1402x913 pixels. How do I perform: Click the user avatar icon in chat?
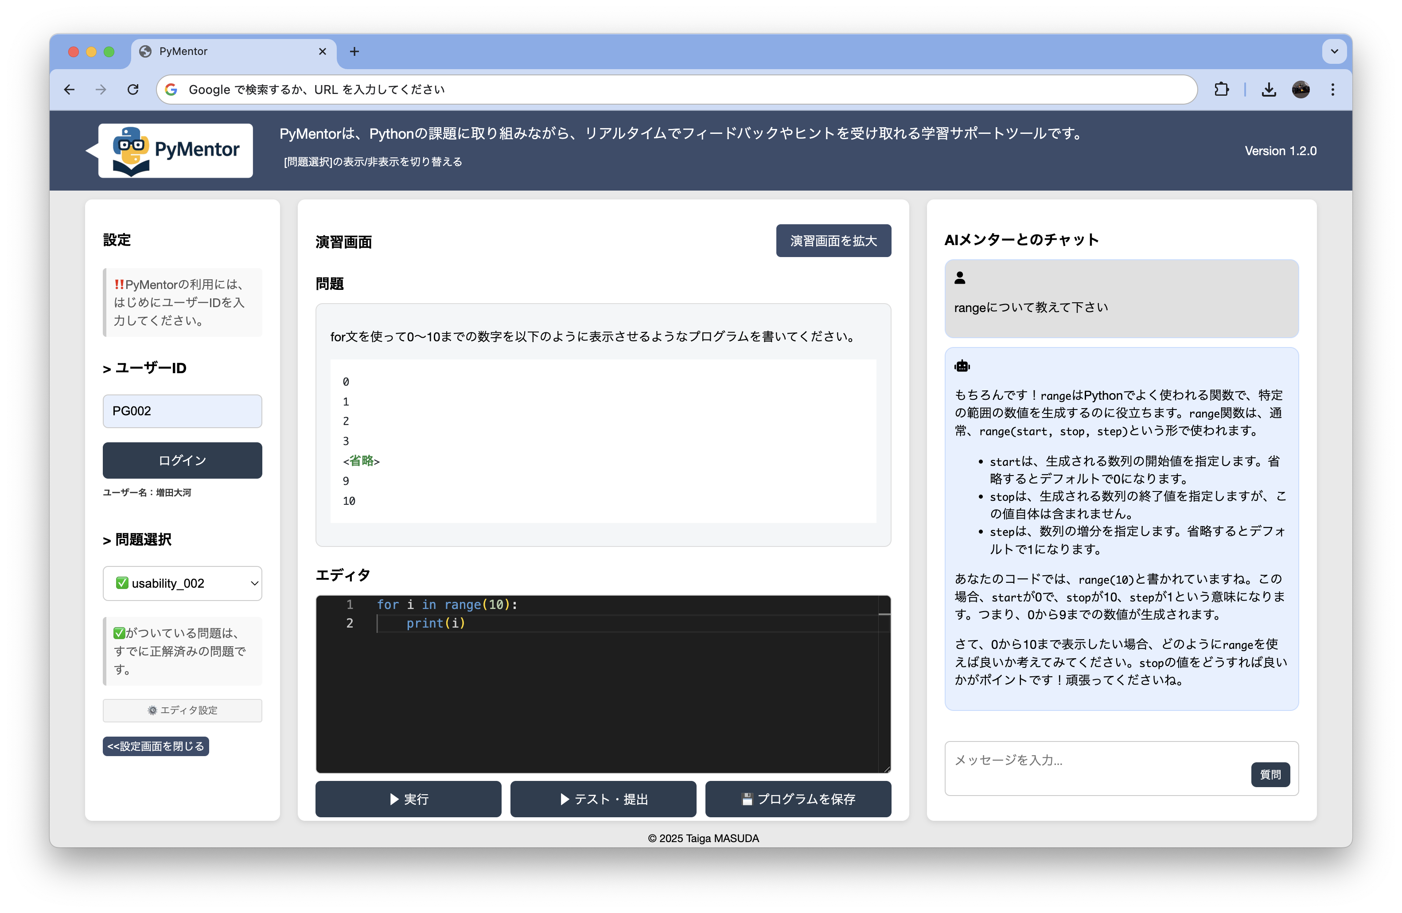[960, 277]
